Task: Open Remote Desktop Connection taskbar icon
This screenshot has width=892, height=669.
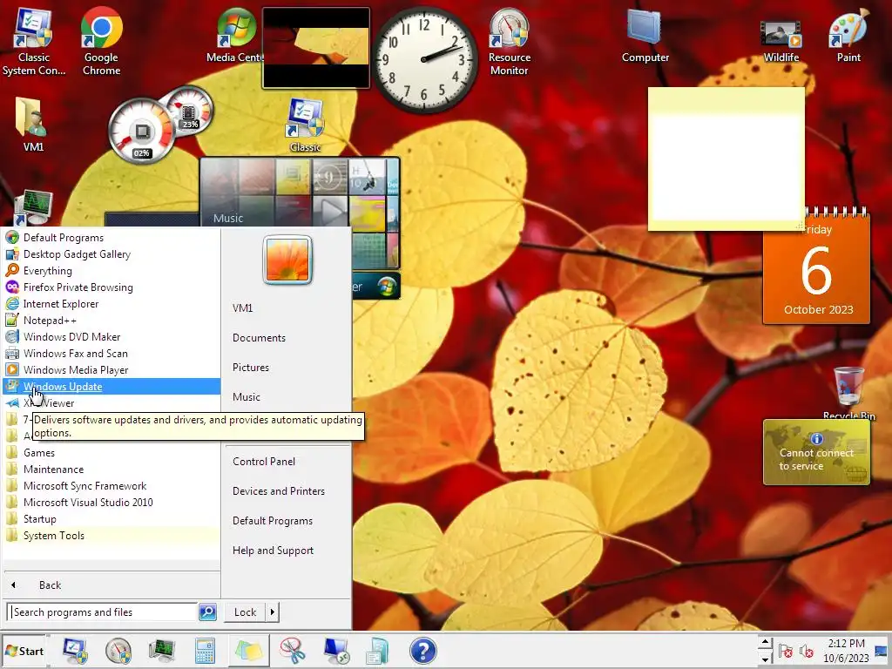Action: (x=335, y=651)
